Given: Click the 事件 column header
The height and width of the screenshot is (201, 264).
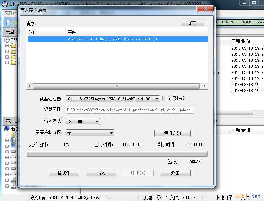Looking at the screenshot, I should 136,32.
